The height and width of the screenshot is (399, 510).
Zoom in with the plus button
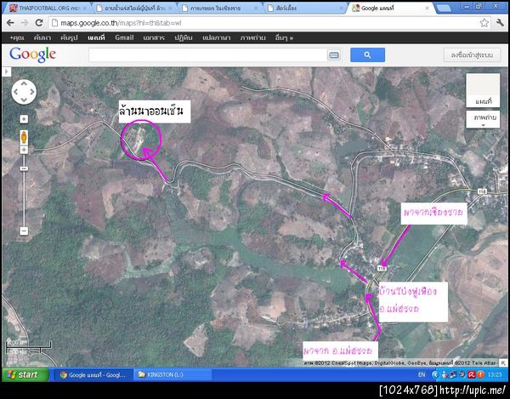pos(24,150)
